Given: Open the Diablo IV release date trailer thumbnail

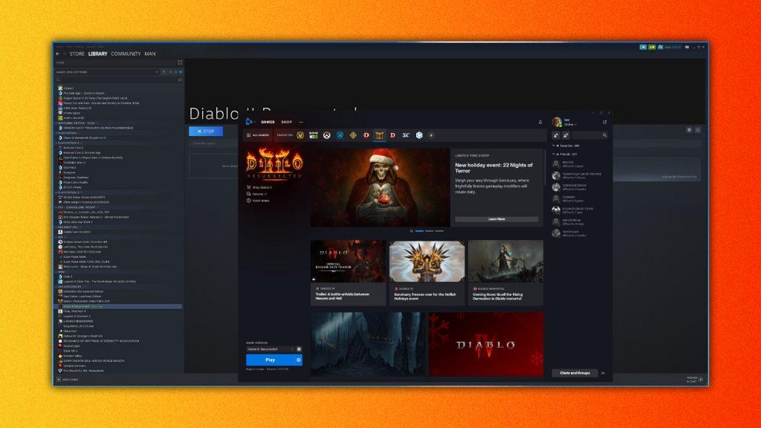Looking at the screenshot, I should pyautogui.click(x=348, y=261).
